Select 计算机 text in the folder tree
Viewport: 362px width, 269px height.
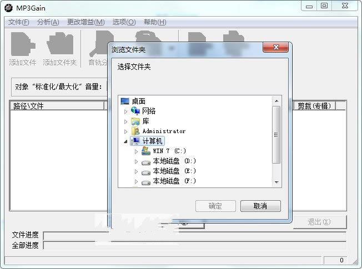(x=152, y=141)
